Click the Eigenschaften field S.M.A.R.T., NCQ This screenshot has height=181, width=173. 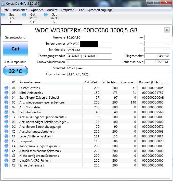click(118, 74)
